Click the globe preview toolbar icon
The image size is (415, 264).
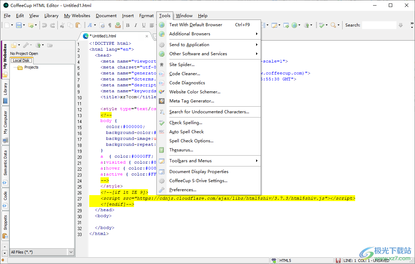pos(294,25)
